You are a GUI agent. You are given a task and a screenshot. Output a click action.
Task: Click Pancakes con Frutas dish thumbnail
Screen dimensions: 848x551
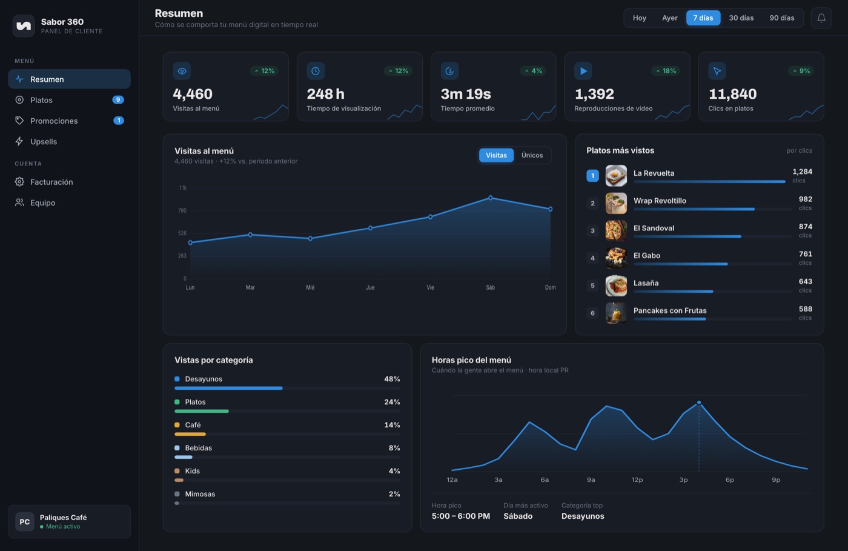coord(616,313)
